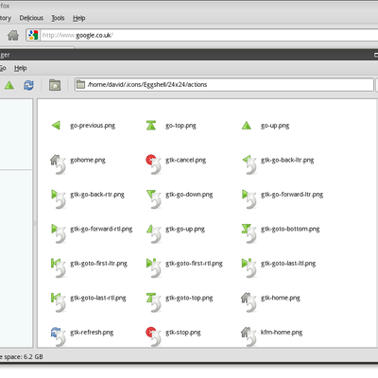The height and width of the screenshot is (378, 378).
Task: Click the Firefox home toolbar icon
Action: (x=13, y=35)
